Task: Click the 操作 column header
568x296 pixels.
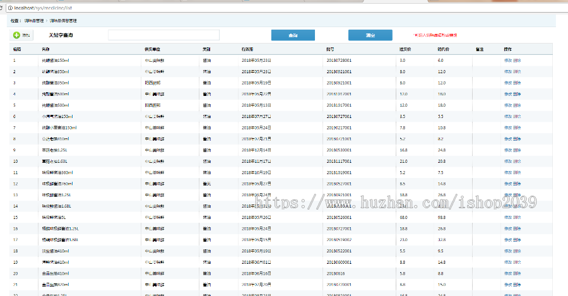Action: tap(508, 49)
